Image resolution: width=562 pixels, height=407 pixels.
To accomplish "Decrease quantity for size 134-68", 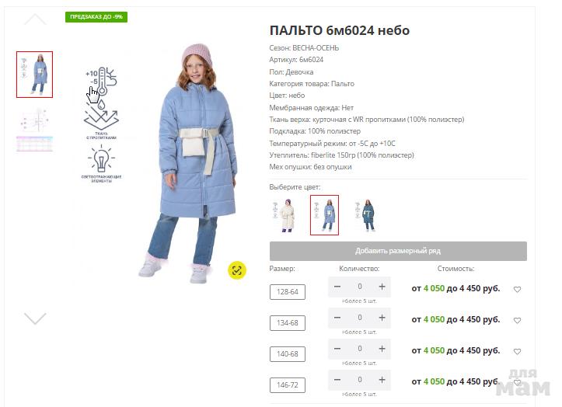I will tap(337, 318).
